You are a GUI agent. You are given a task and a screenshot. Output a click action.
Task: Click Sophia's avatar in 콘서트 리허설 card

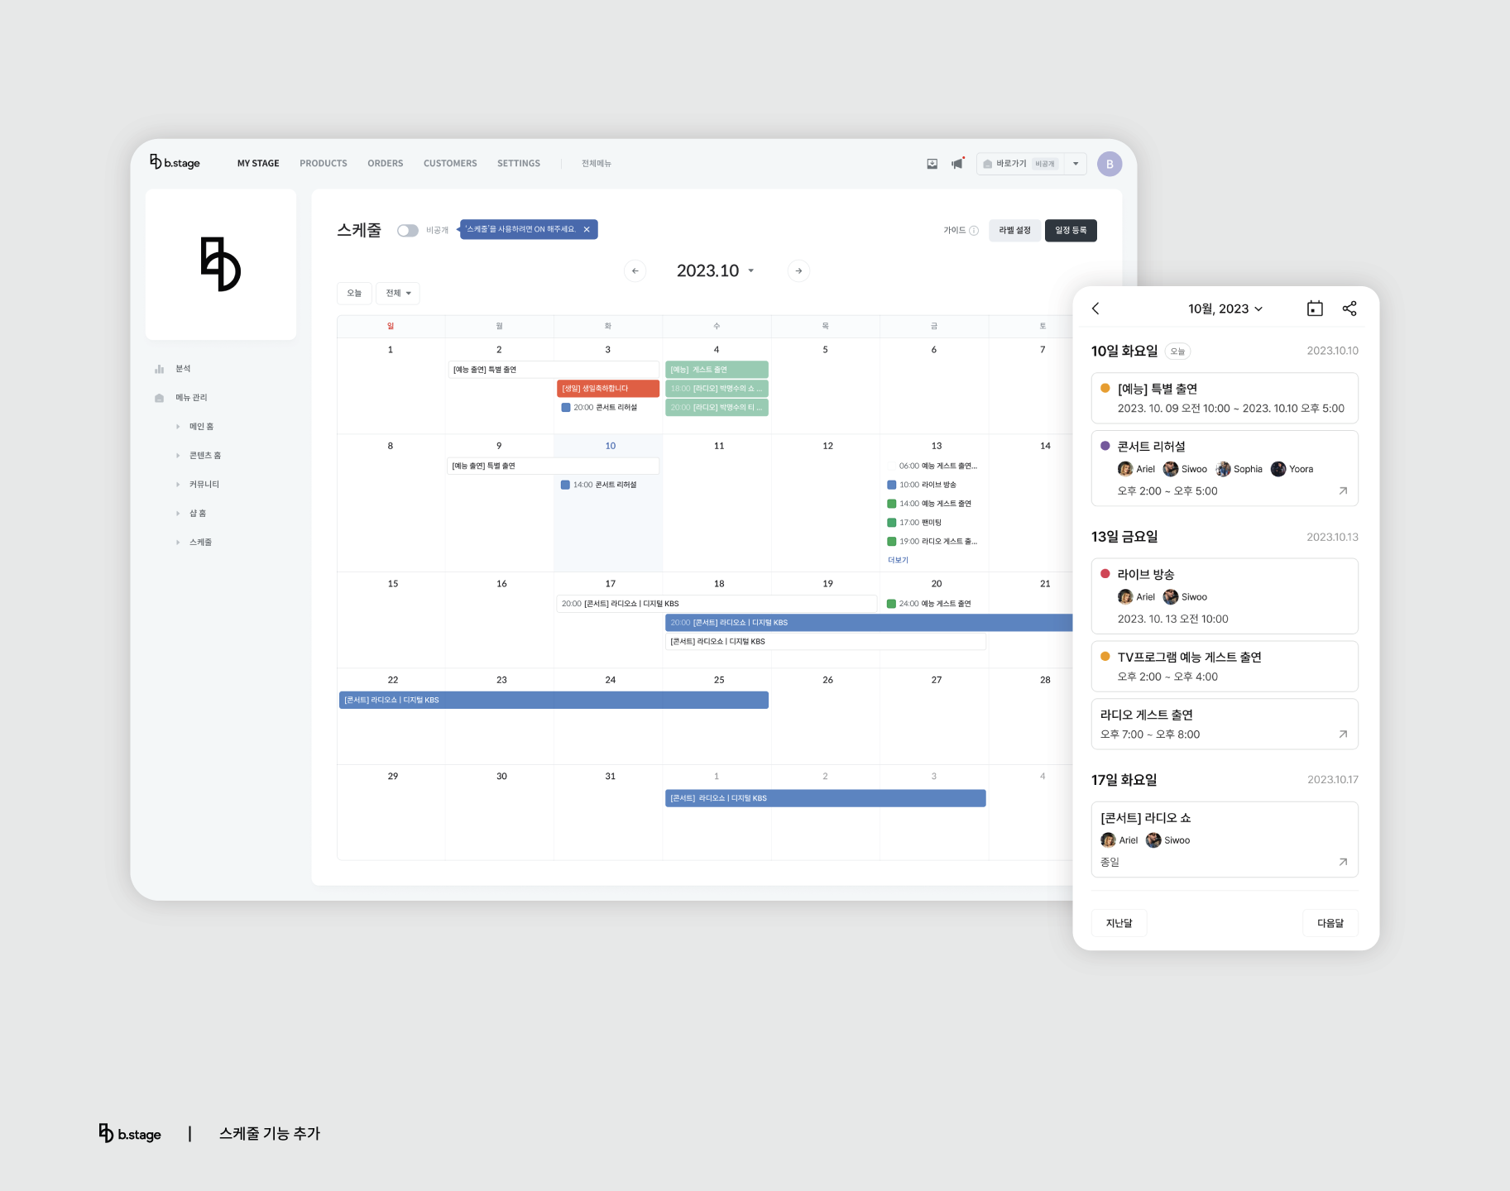tap(1223, 469)
